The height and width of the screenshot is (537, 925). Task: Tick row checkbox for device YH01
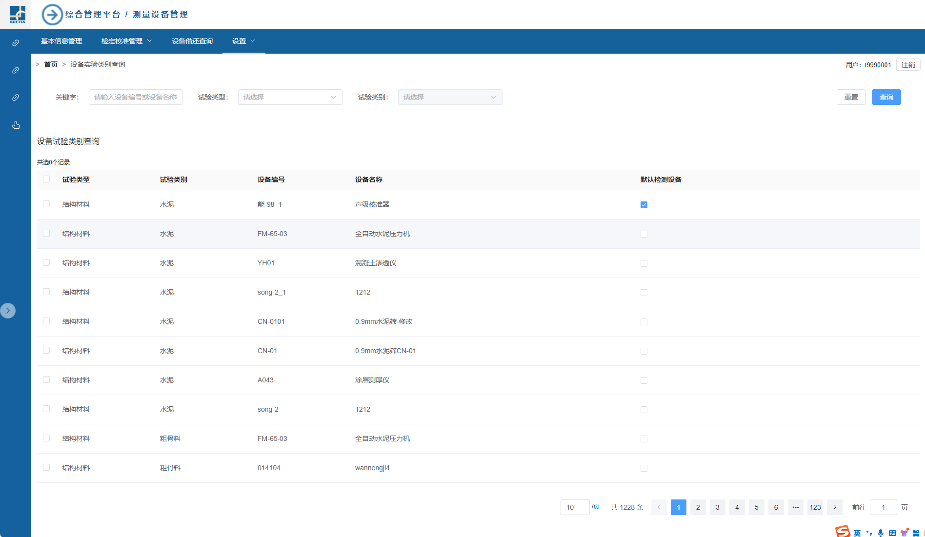(x=46, y=262)
